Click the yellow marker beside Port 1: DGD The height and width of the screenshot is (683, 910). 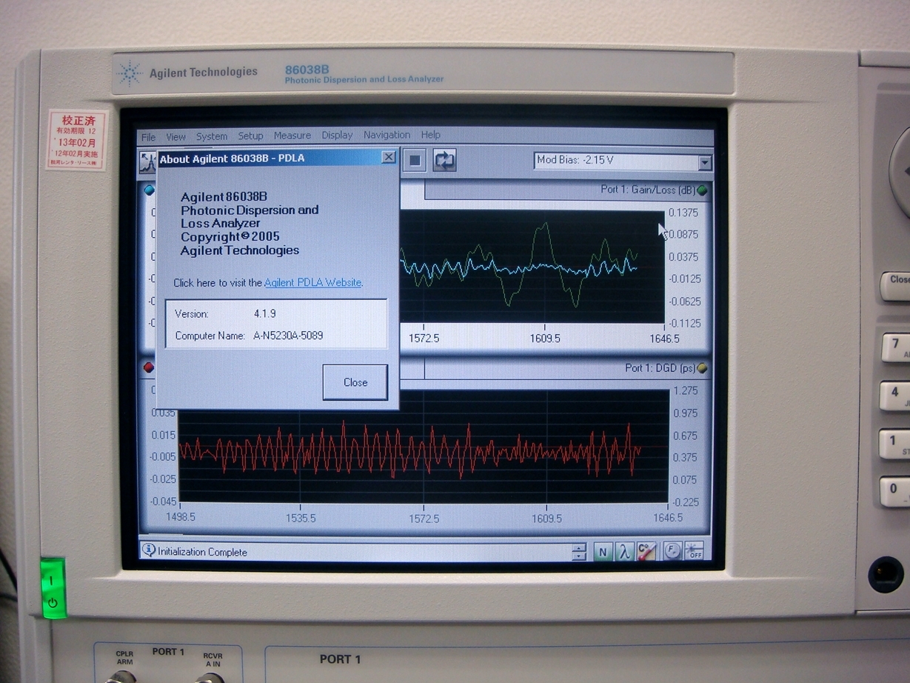702,368
